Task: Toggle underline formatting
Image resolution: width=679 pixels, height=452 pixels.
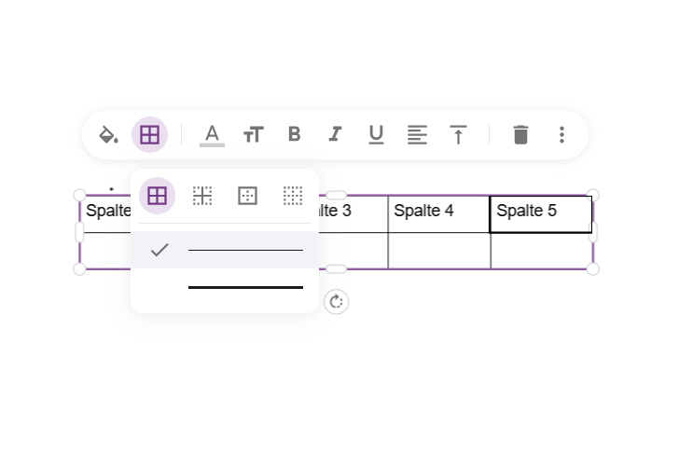Action: coord(376,134)
